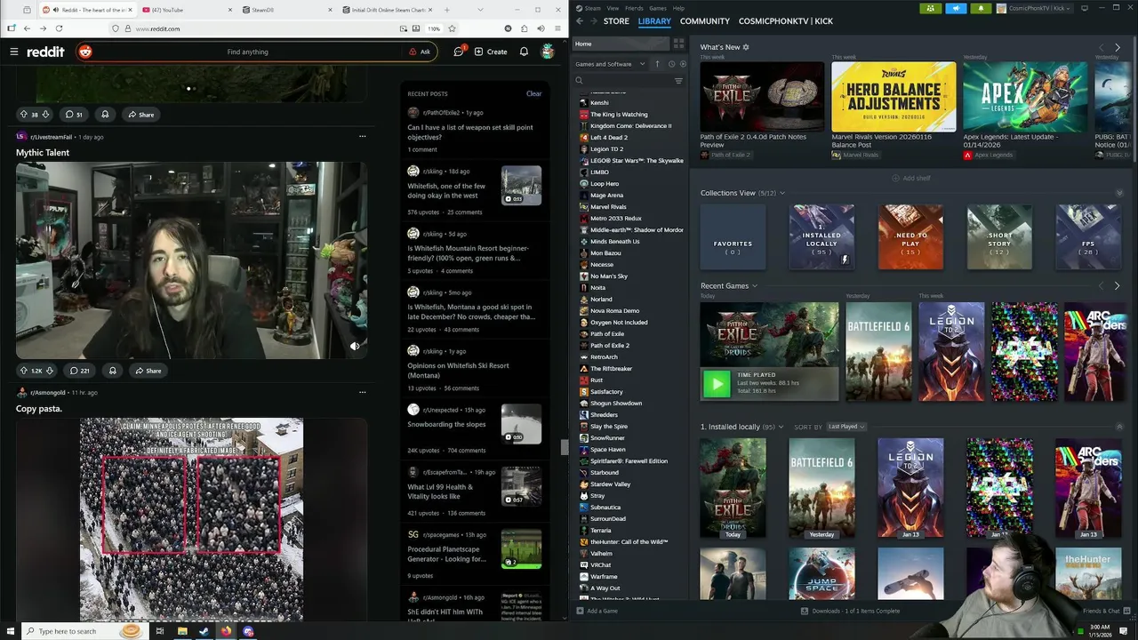
Task: Open Sort By 'Last Played' dropdown
Action: [846, 427]
